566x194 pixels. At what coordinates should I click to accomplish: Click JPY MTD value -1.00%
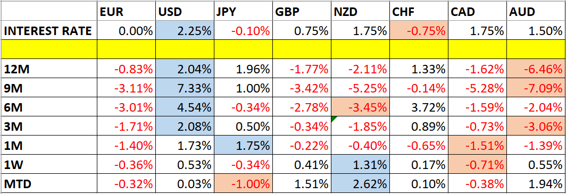[243, 184]
